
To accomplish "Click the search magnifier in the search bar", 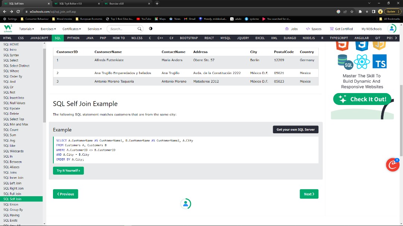I will [x=139, y=29].
